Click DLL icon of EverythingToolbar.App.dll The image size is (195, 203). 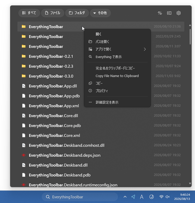point(24,86)
